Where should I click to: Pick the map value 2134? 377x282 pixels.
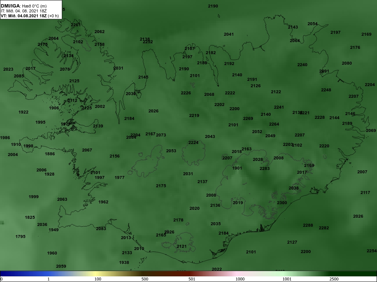coord(69,56)
